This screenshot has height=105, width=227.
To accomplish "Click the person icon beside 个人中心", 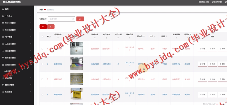I will 3,16.
